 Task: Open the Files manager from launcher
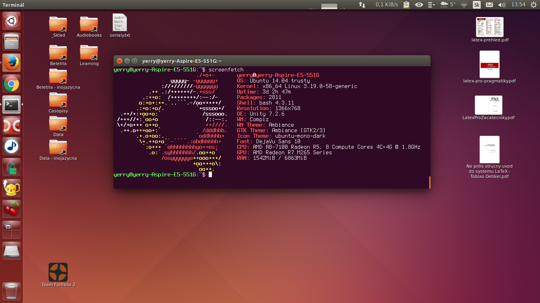click(x=11, y=41)
